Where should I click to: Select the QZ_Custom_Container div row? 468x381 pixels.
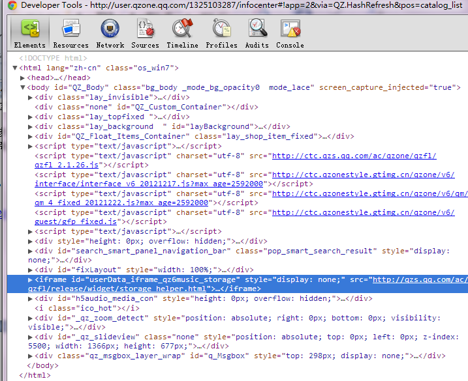point(146,107)
